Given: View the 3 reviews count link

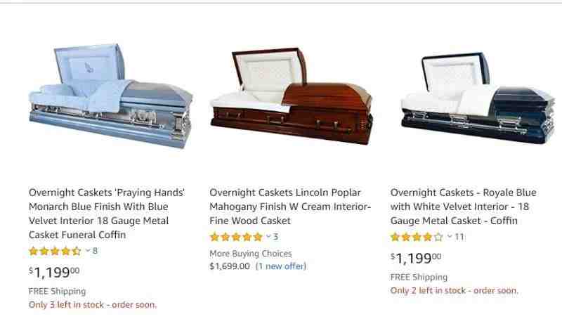Looking at the screenshot, I should 275,237.
